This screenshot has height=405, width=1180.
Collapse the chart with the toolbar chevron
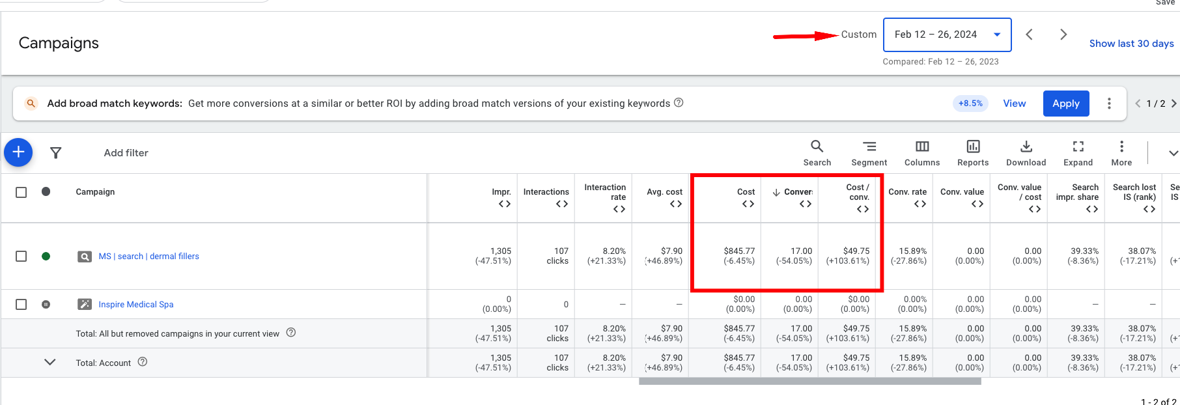(x=1173, y=153)
